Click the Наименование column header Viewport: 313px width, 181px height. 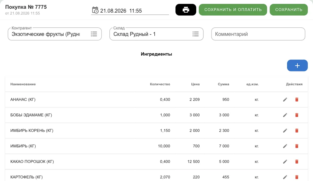click(23, 84)
